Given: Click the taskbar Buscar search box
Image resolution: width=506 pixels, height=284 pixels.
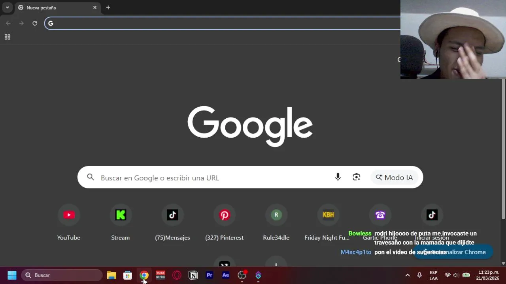Looking at the screenshot, I should click(62, 275).
